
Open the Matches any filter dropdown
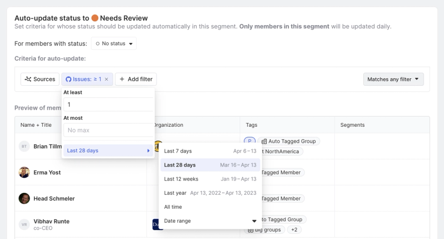(393, 79)
